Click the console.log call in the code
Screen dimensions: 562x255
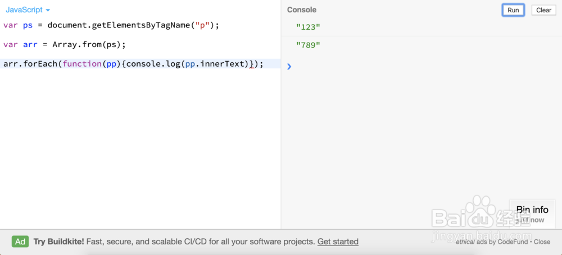[151, 64]
